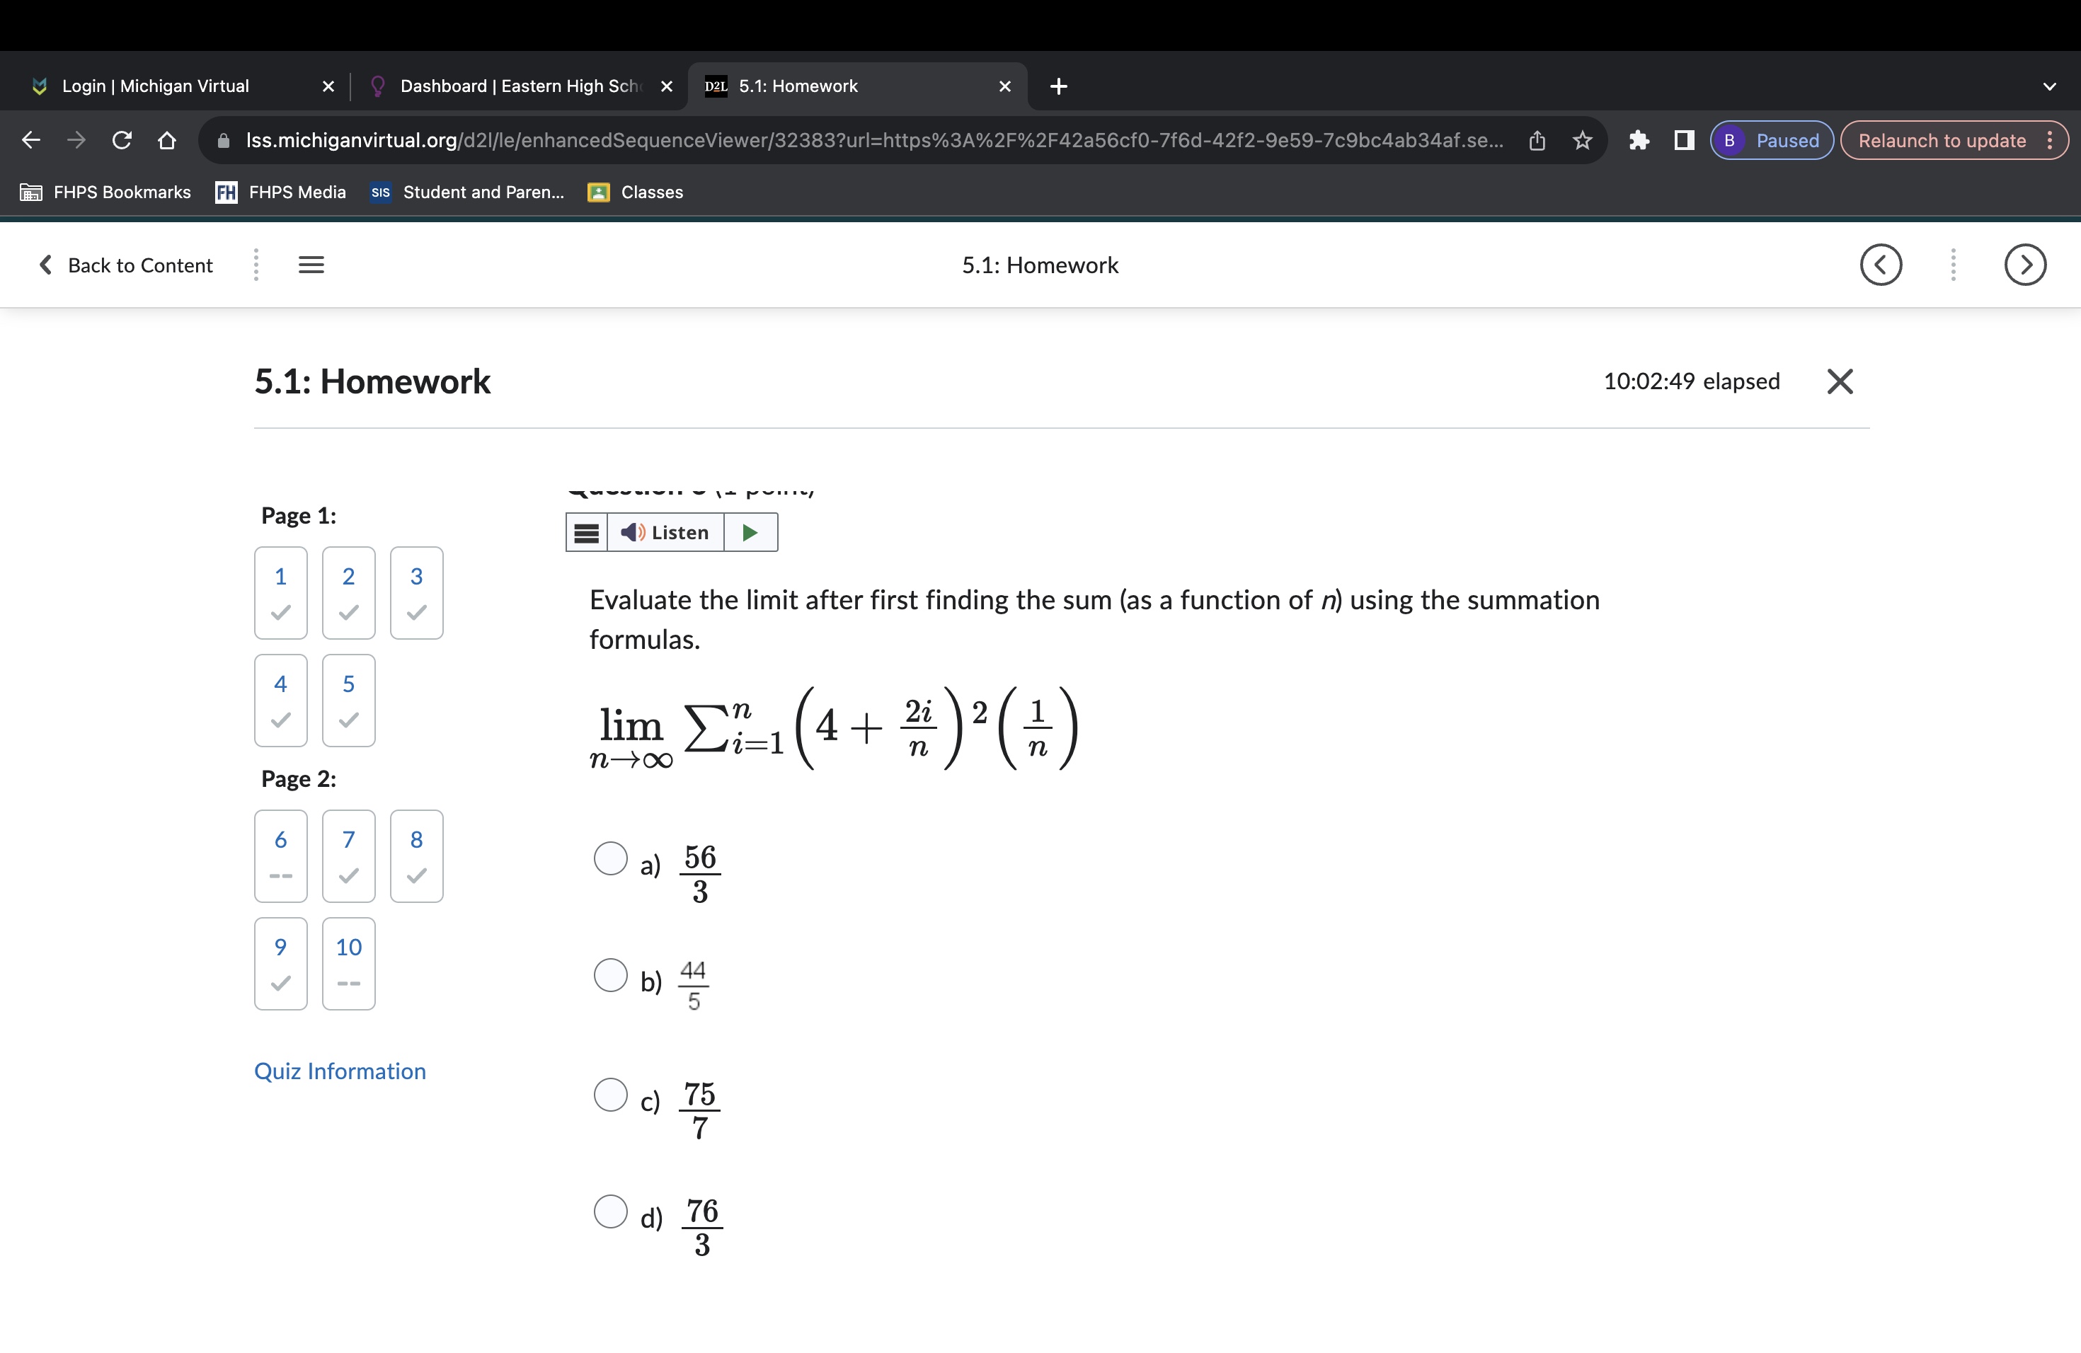Screen dimensions: 2081x1353
Task: Bookmark this page with the star icon
Action: pos(1583,140)
